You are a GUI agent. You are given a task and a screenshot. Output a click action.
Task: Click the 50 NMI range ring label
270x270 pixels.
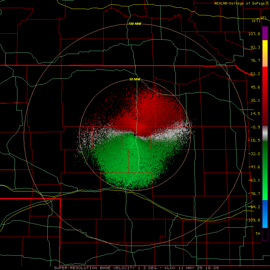point(135,79)
